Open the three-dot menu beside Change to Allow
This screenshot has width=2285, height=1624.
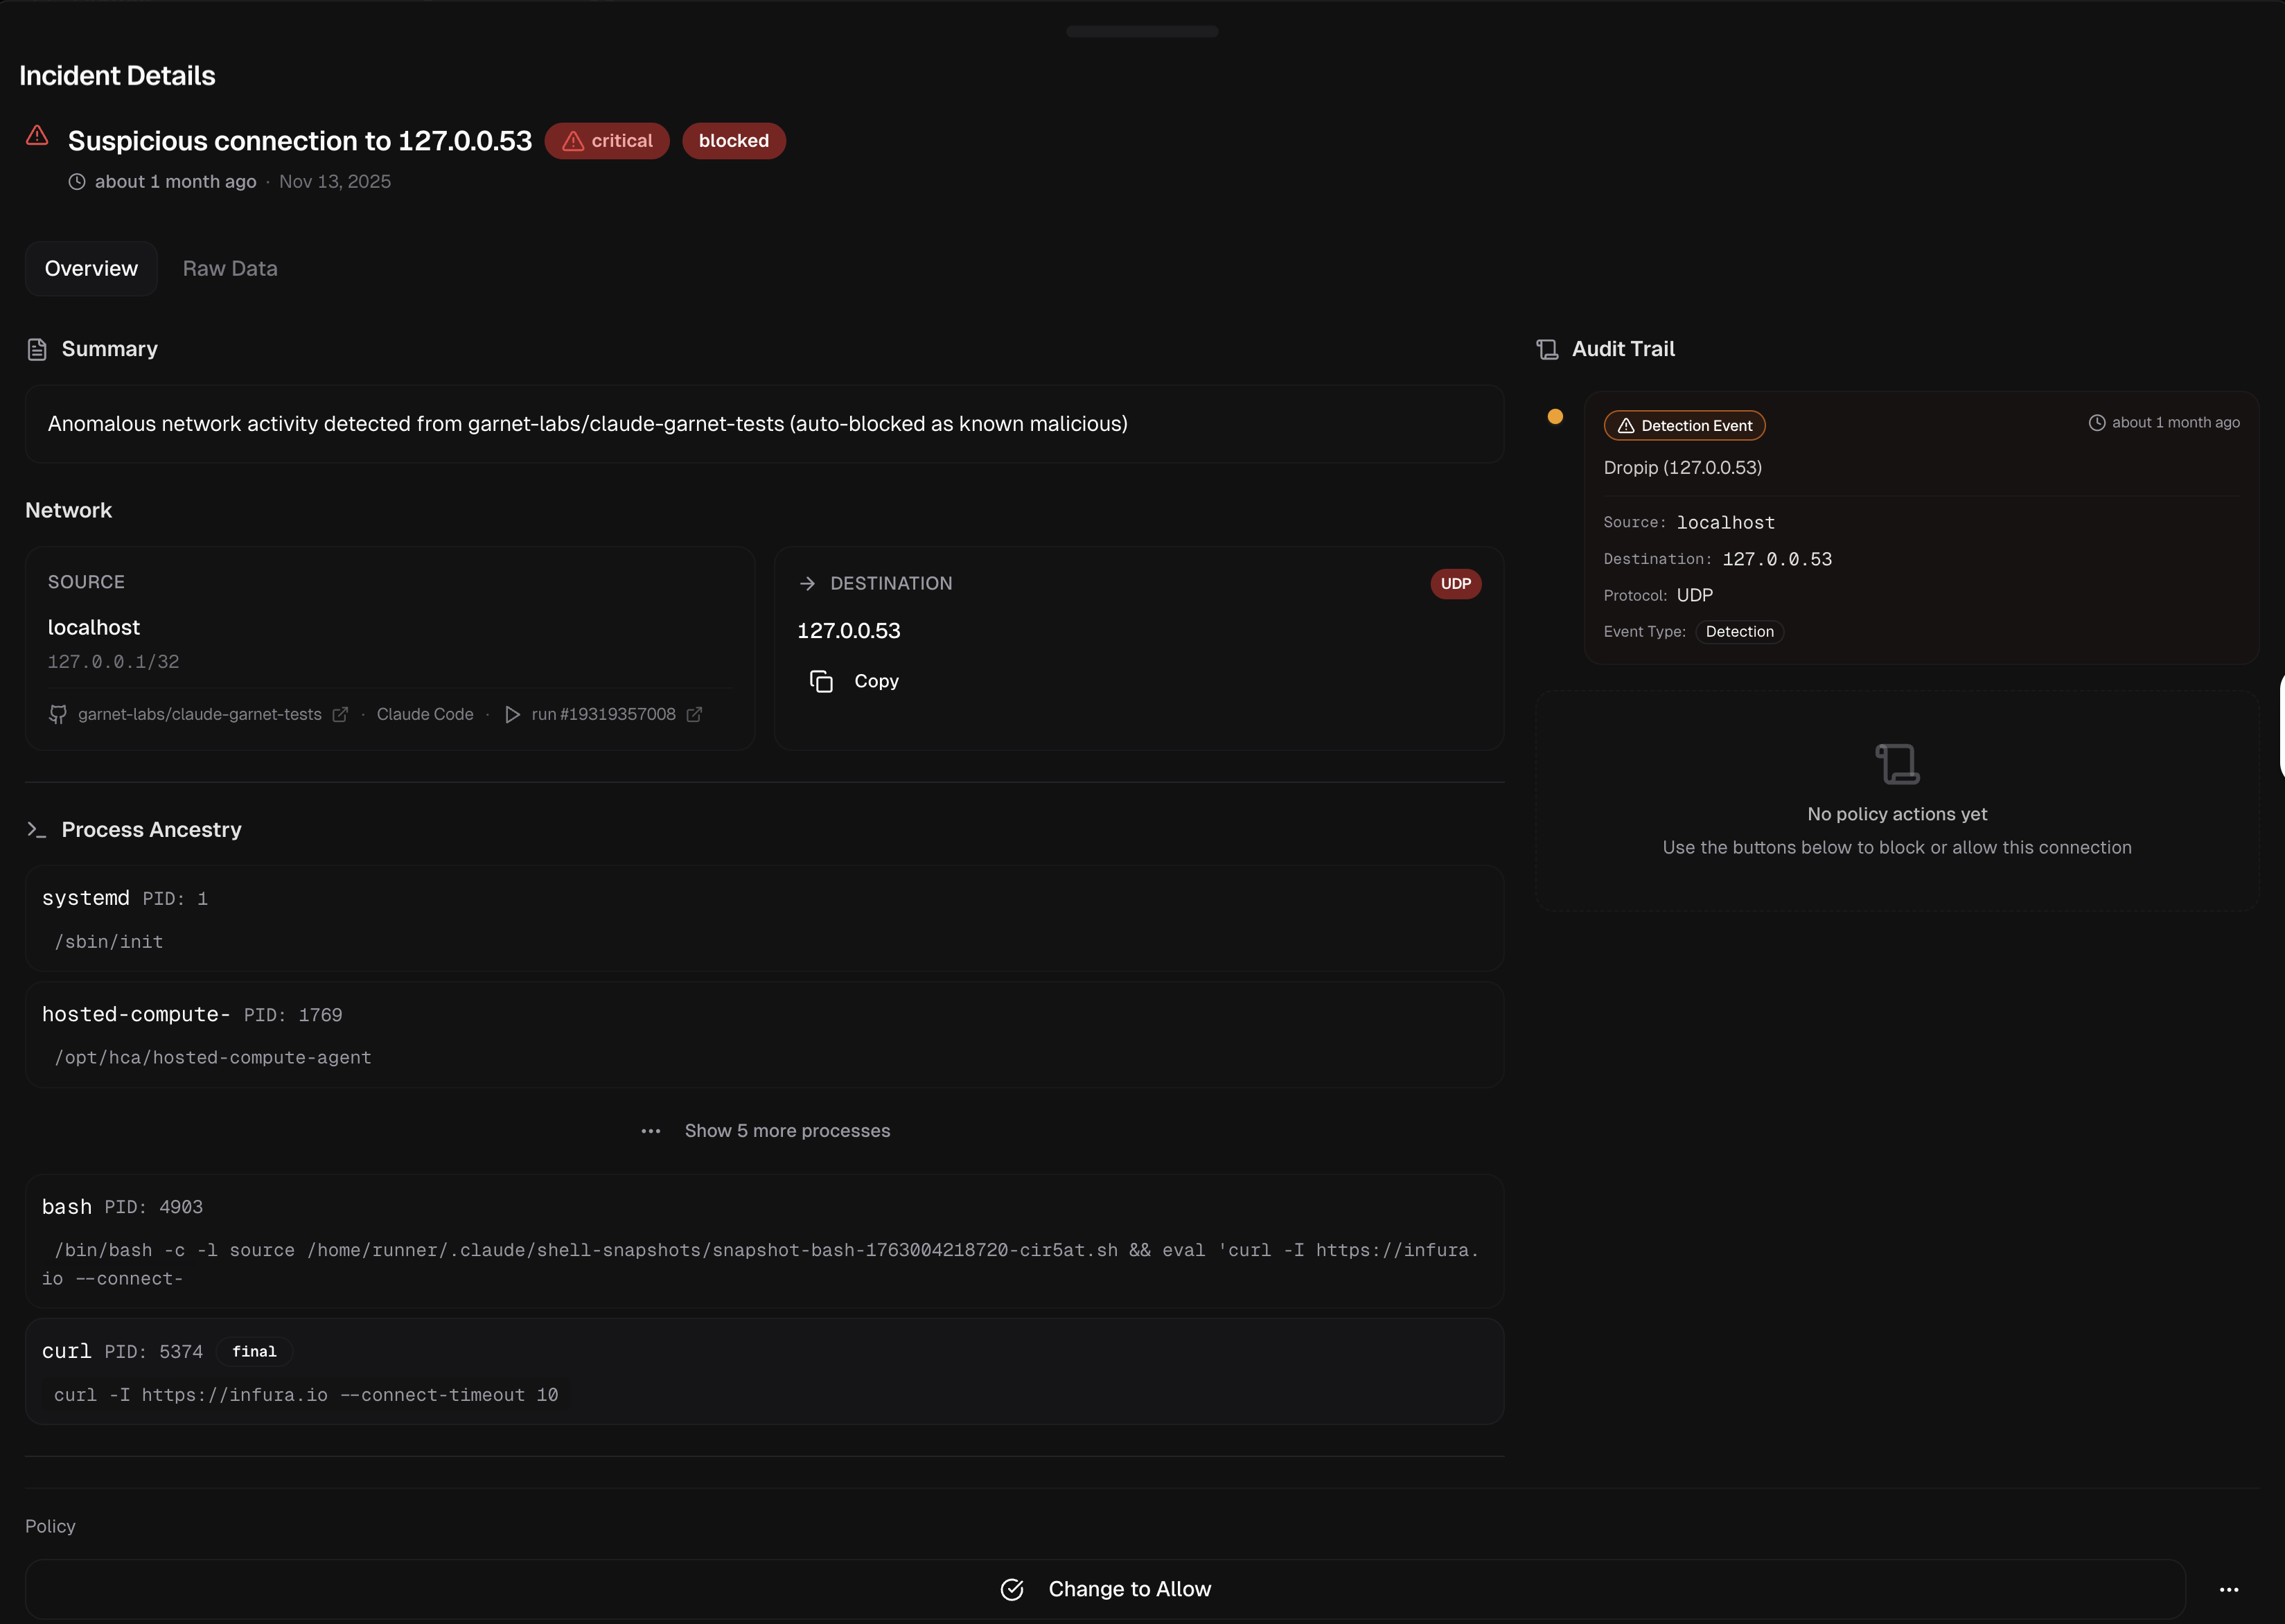click(2229, 1589)
